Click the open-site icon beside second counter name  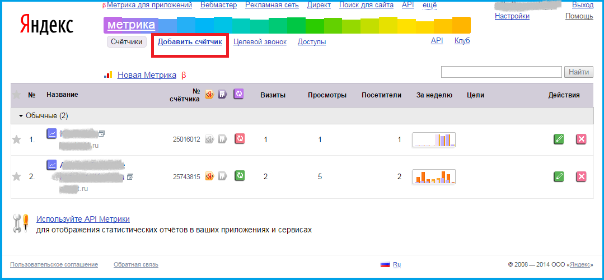[130, 176]
